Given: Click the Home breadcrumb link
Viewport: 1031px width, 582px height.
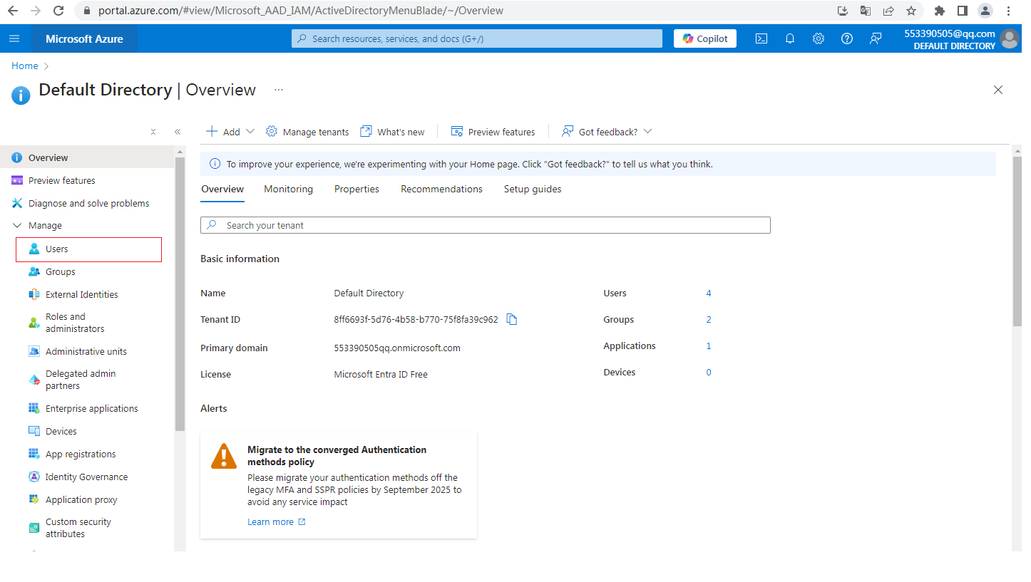Looking at the screenshot, I should (x=25, y=66).
